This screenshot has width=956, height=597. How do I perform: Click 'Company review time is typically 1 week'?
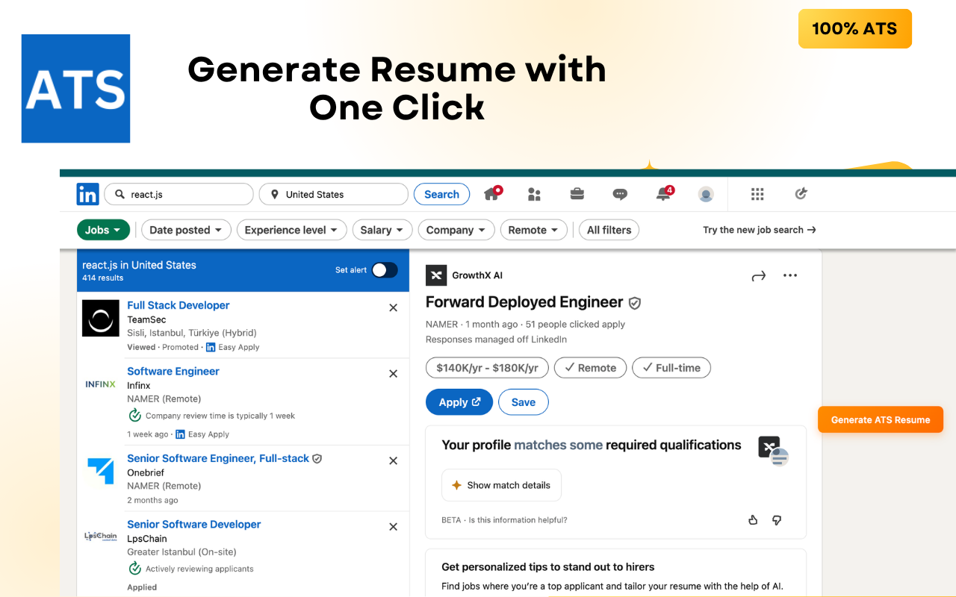(x=220, y=416)
